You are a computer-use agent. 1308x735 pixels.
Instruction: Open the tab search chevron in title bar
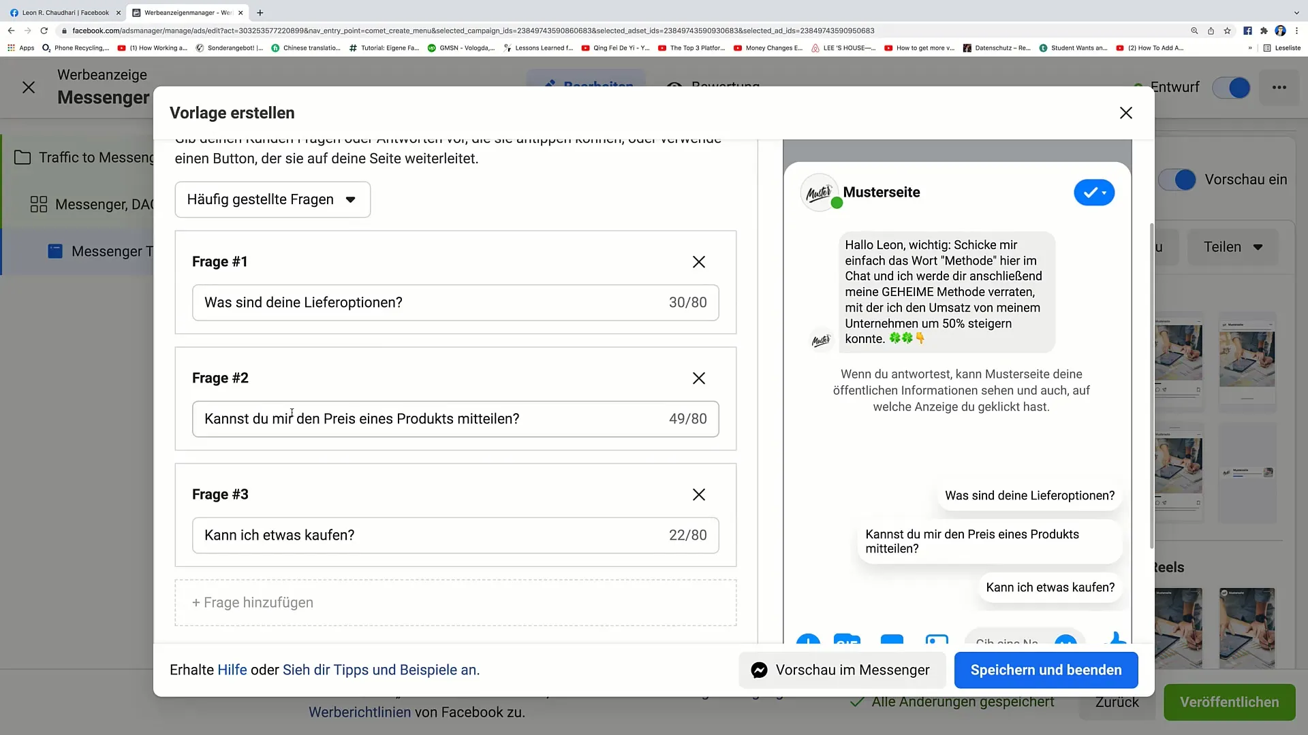1296,13
